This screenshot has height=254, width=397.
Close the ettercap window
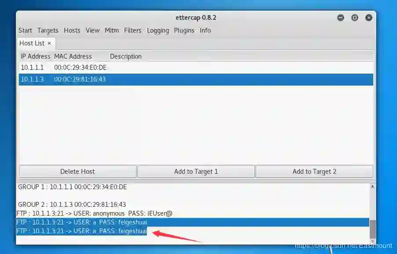point(369,18)
